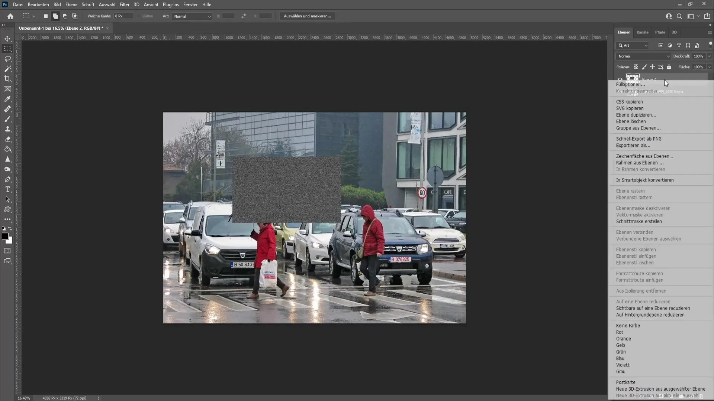Screen dimensions: 714x401
Task: Select the Move tool
Action: (7, 39)
